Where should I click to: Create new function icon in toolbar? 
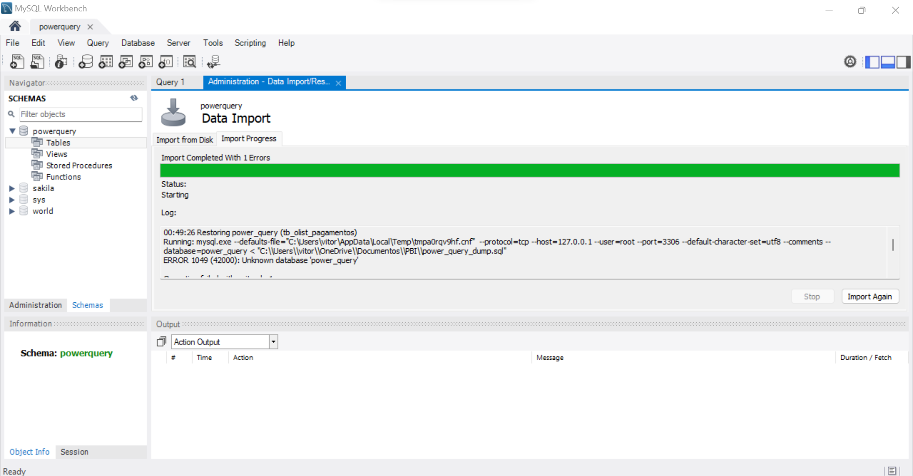pos(165,62)
